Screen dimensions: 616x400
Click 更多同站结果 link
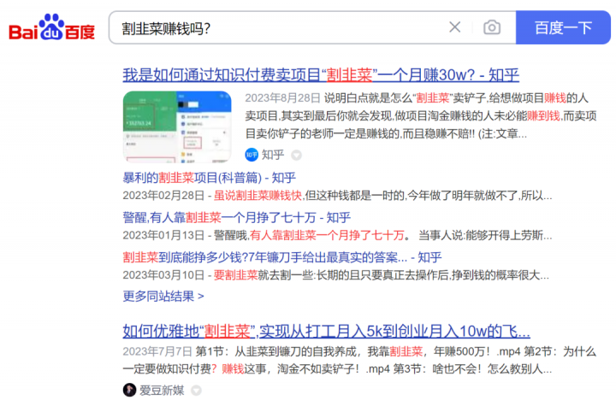pyautogui.click(x=163, y=296)
